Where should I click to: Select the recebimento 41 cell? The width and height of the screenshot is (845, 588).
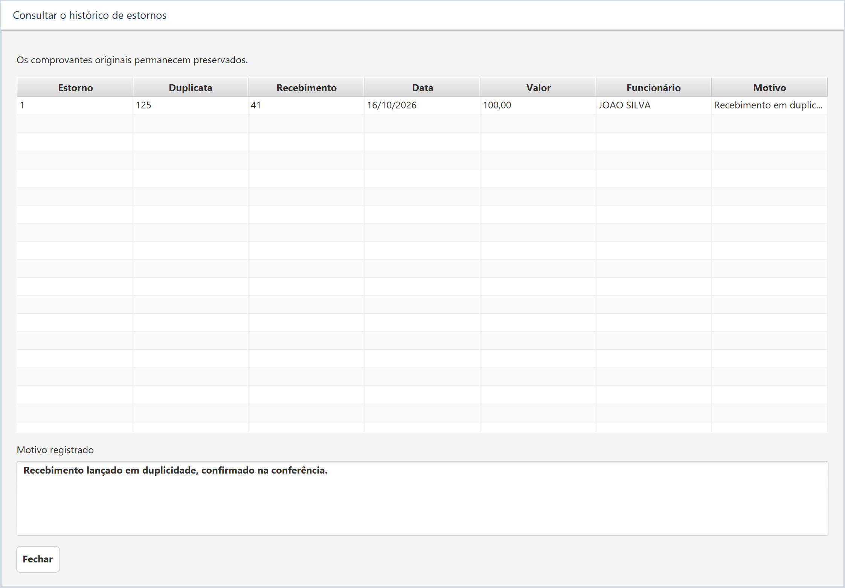(306, 105)
